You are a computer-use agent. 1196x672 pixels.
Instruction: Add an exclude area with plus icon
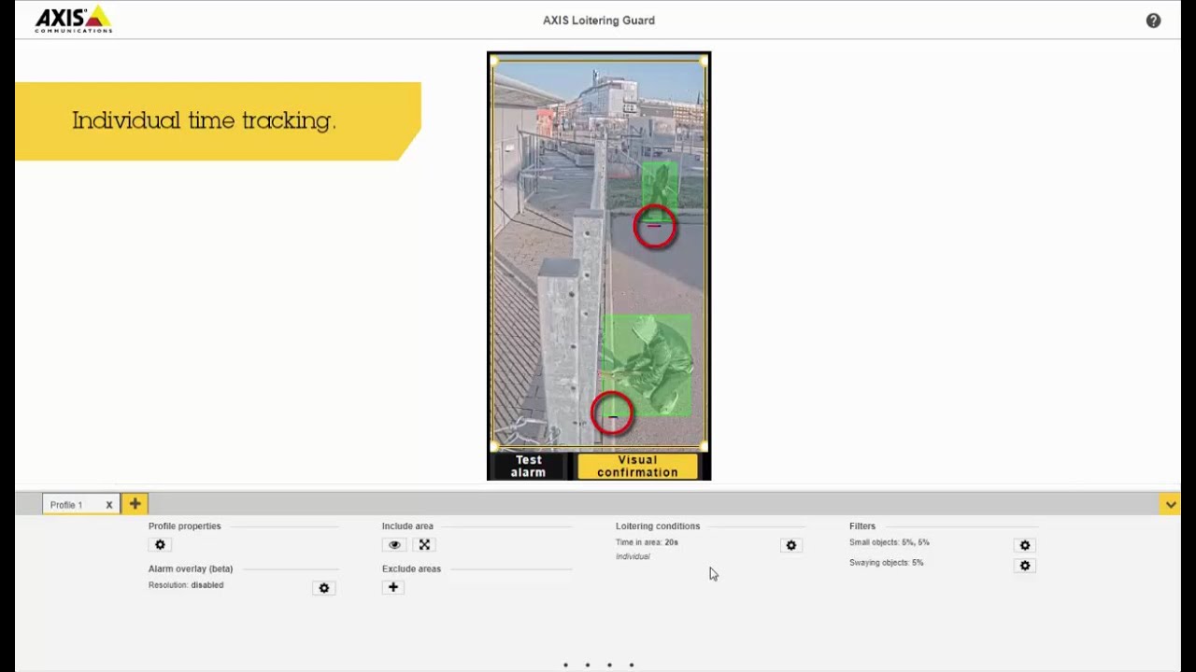393,588
